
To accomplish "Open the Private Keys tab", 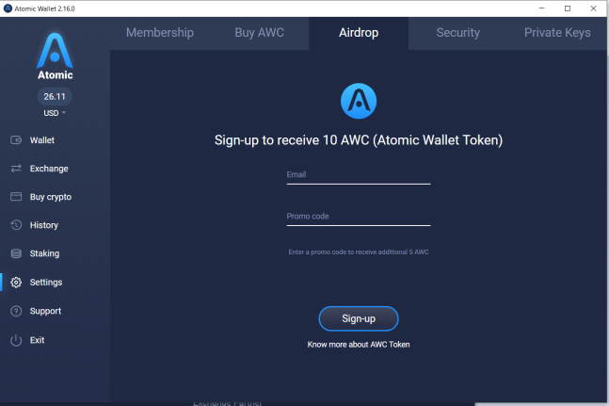I will (x=557, y=33).
